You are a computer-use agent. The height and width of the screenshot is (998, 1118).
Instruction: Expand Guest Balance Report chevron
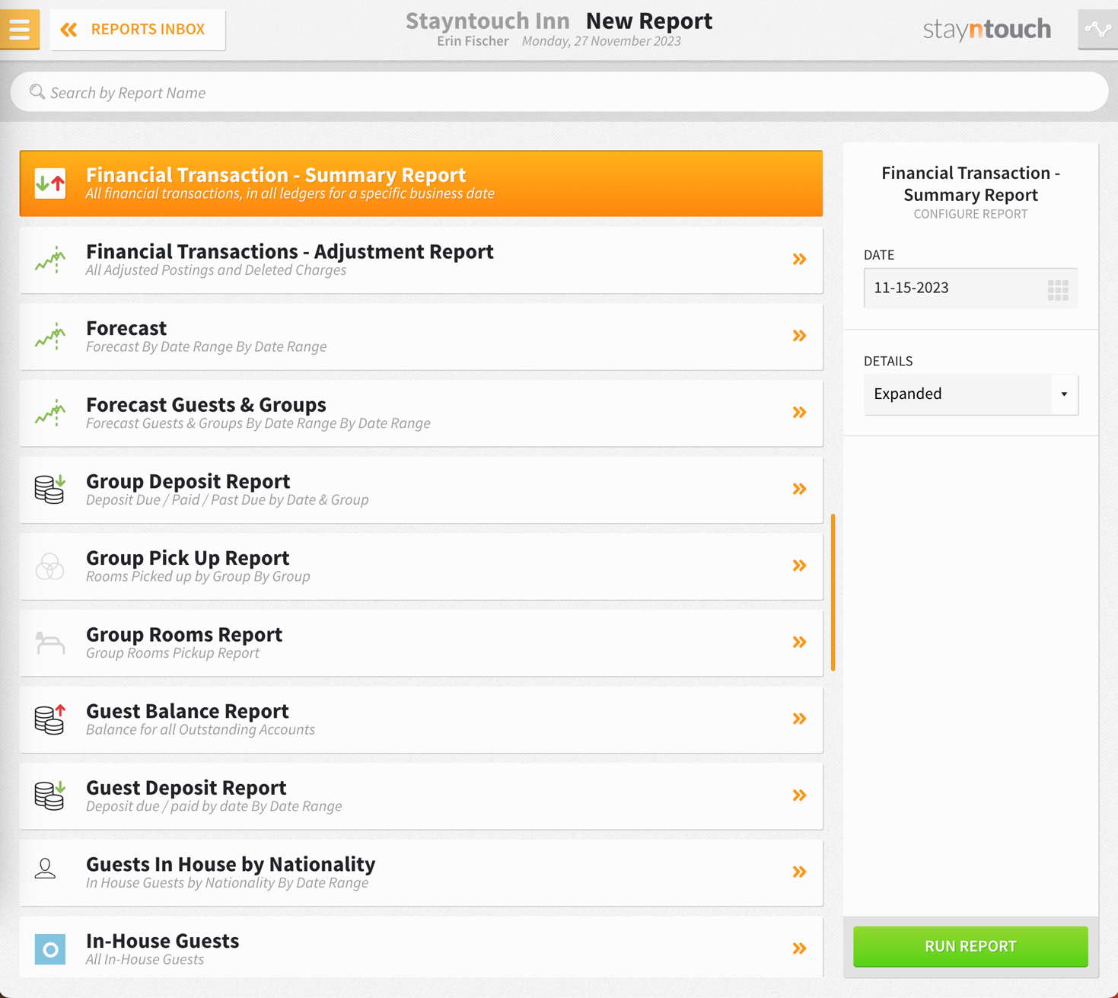799,719
